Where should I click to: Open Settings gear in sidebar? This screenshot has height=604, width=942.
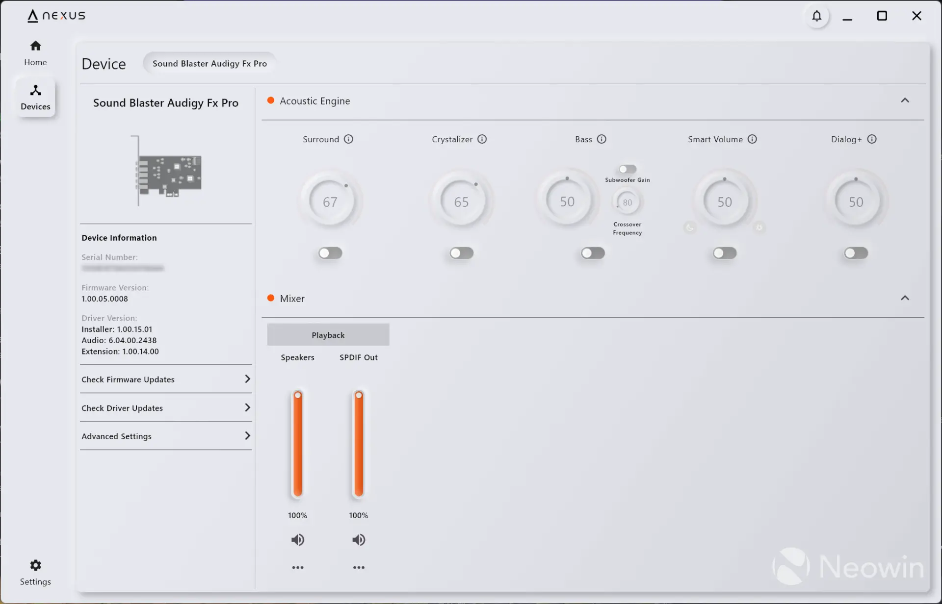pos(35,565)
